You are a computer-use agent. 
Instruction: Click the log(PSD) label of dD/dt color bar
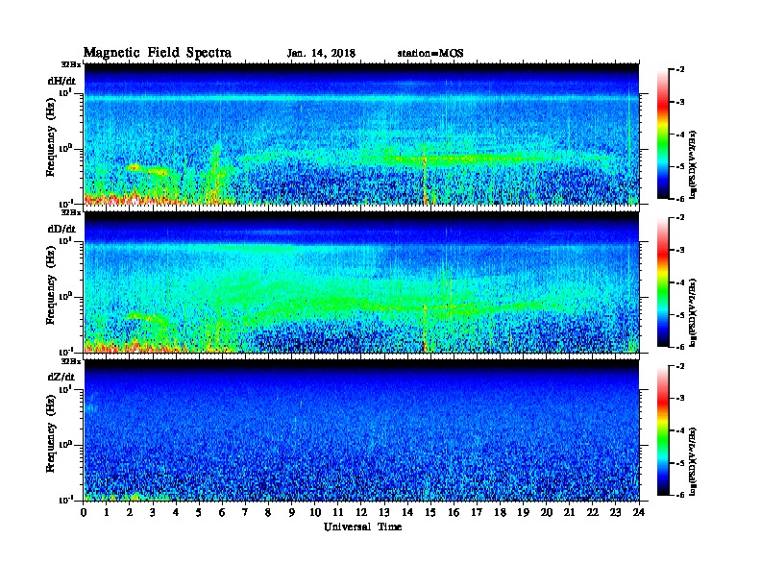[693, 312]
